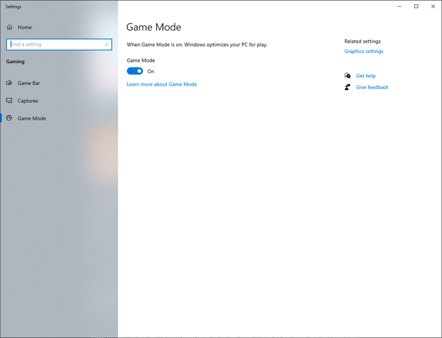This screenshot has height=338, width=442.
Task: Click the Give feedback link
Action: (x=372, y=87)
